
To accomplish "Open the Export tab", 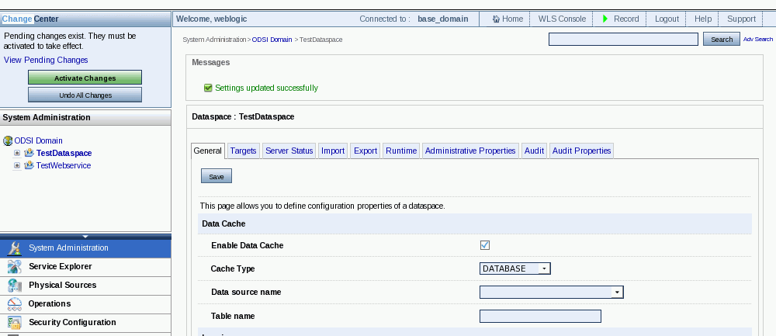I will pyautogui.click(x=365, y=151).
